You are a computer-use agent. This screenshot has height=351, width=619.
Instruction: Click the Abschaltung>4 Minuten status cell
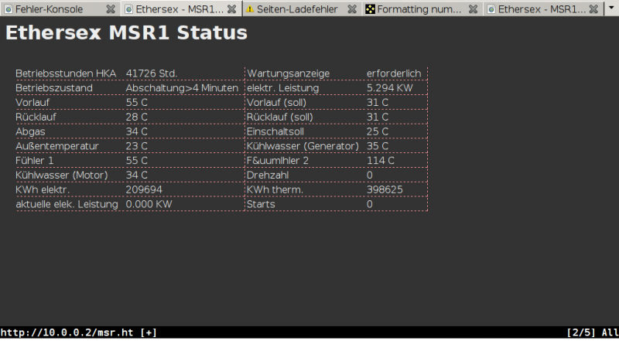[x=182, y=88]
